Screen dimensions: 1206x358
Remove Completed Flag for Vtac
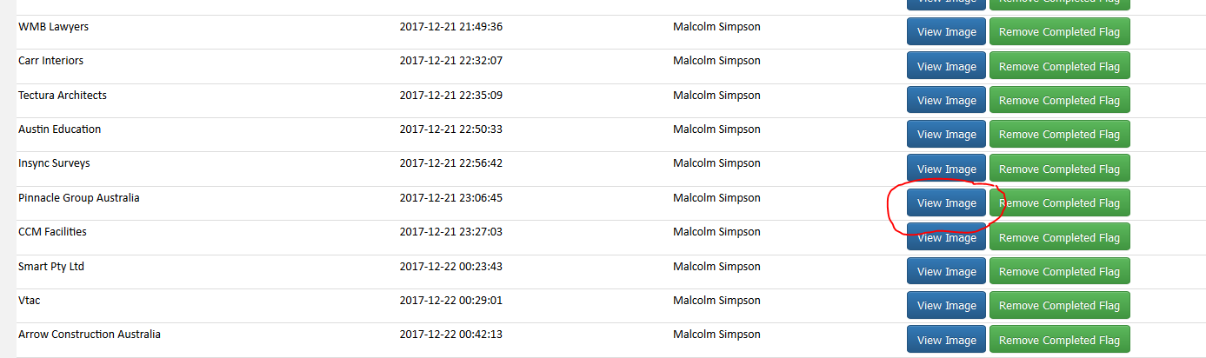click(x=1059, y=306)
